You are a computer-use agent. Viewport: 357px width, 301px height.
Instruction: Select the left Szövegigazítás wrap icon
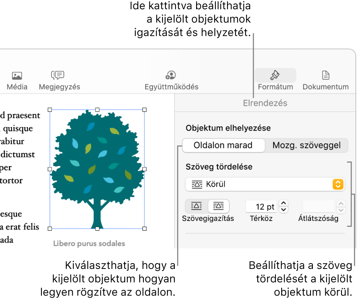pos(197,206)
